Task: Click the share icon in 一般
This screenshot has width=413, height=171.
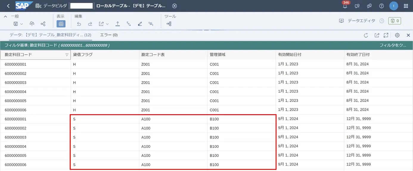Action: (x=43, y=24)
